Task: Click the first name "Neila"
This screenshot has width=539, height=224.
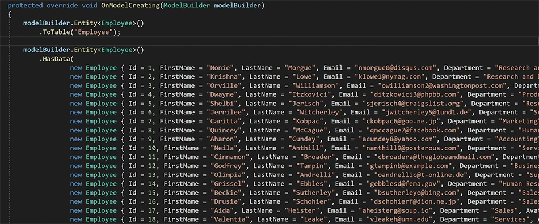Action: point(224,148)
